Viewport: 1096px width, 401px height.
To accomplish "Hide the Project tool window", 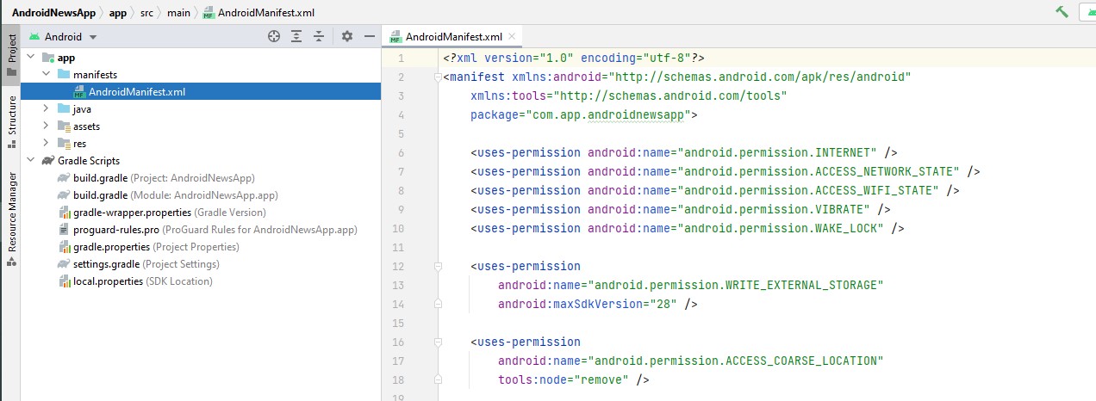I will click(370, 36).
